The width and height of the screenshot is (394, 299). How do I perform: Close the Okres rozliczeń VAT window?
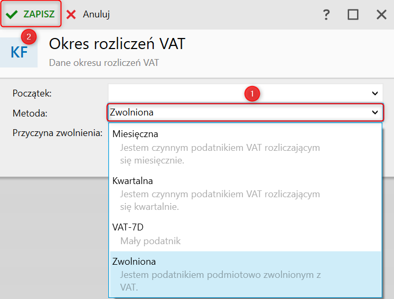point(381,15)
